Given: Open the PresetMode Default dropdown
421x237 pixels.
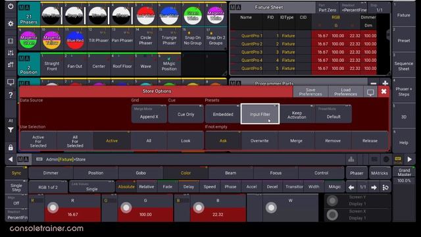Looking at the screenshot, I should [x=334, y=114].
